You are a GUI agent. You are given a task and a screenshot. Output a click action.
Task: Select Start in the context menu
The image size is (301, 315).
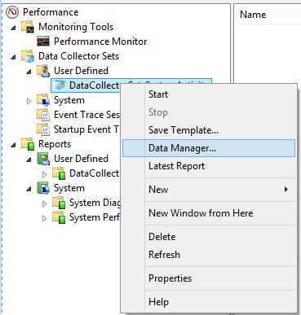(x=158, y=94)
